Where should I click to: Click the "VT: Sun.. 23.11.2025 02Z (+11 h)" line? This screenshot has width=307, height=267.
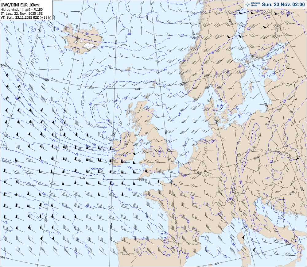26,17
